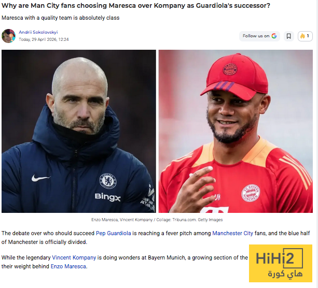This screenshot has height=288, width=318.
Task: Click the bookmark icon to save article
Action: pos(288,36)
